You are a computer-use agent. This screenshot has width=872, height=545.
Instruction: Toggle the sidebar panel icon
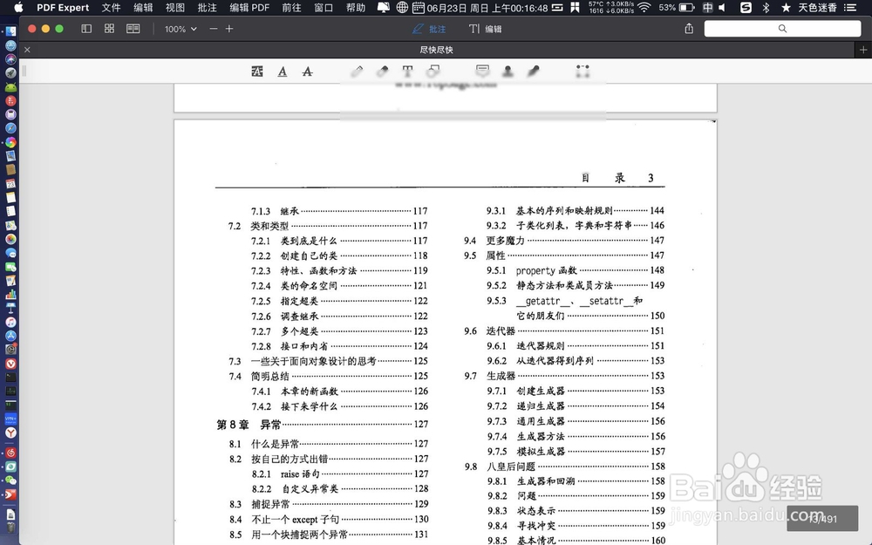[86, 29]
